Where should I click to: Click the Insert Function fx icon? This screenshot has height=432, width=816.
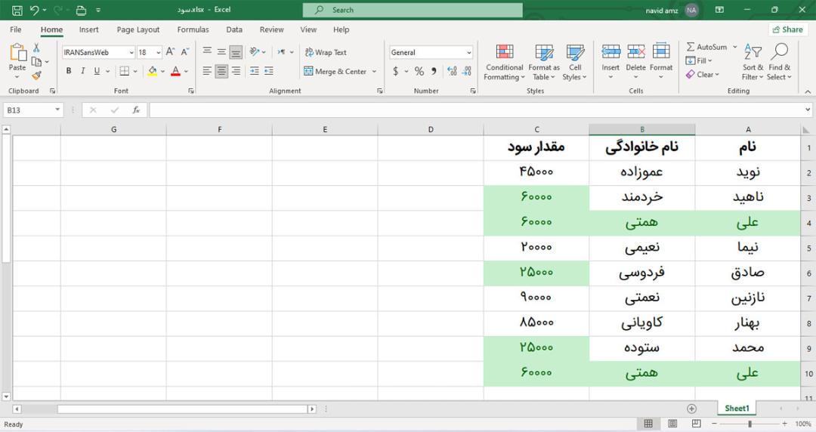click(136, 110)
